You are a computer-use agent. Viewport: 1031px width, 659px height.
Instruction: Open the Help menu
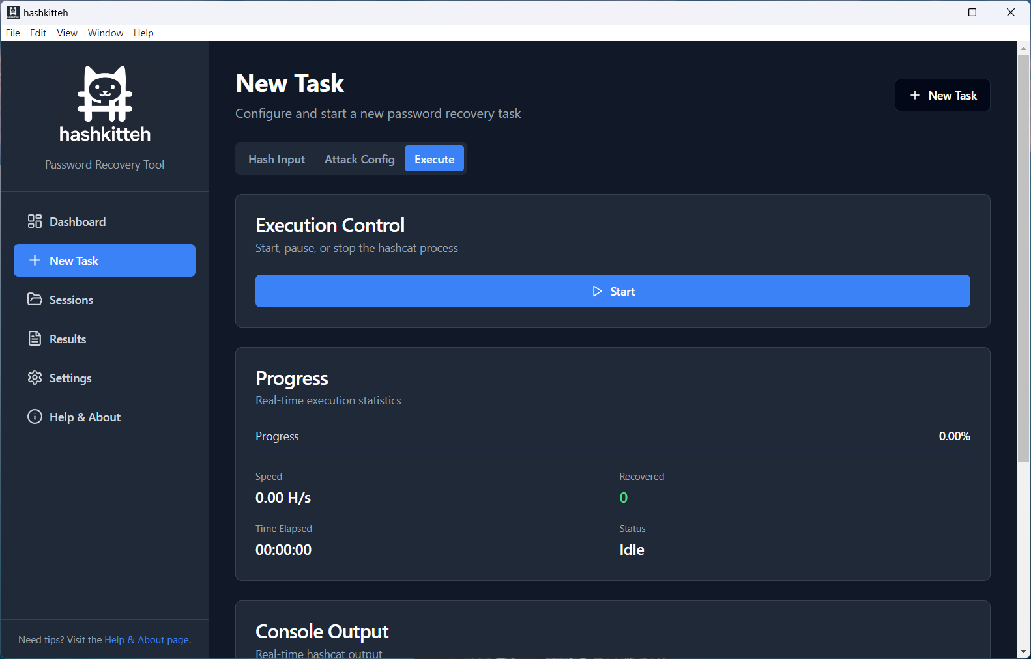coord(143,33)
